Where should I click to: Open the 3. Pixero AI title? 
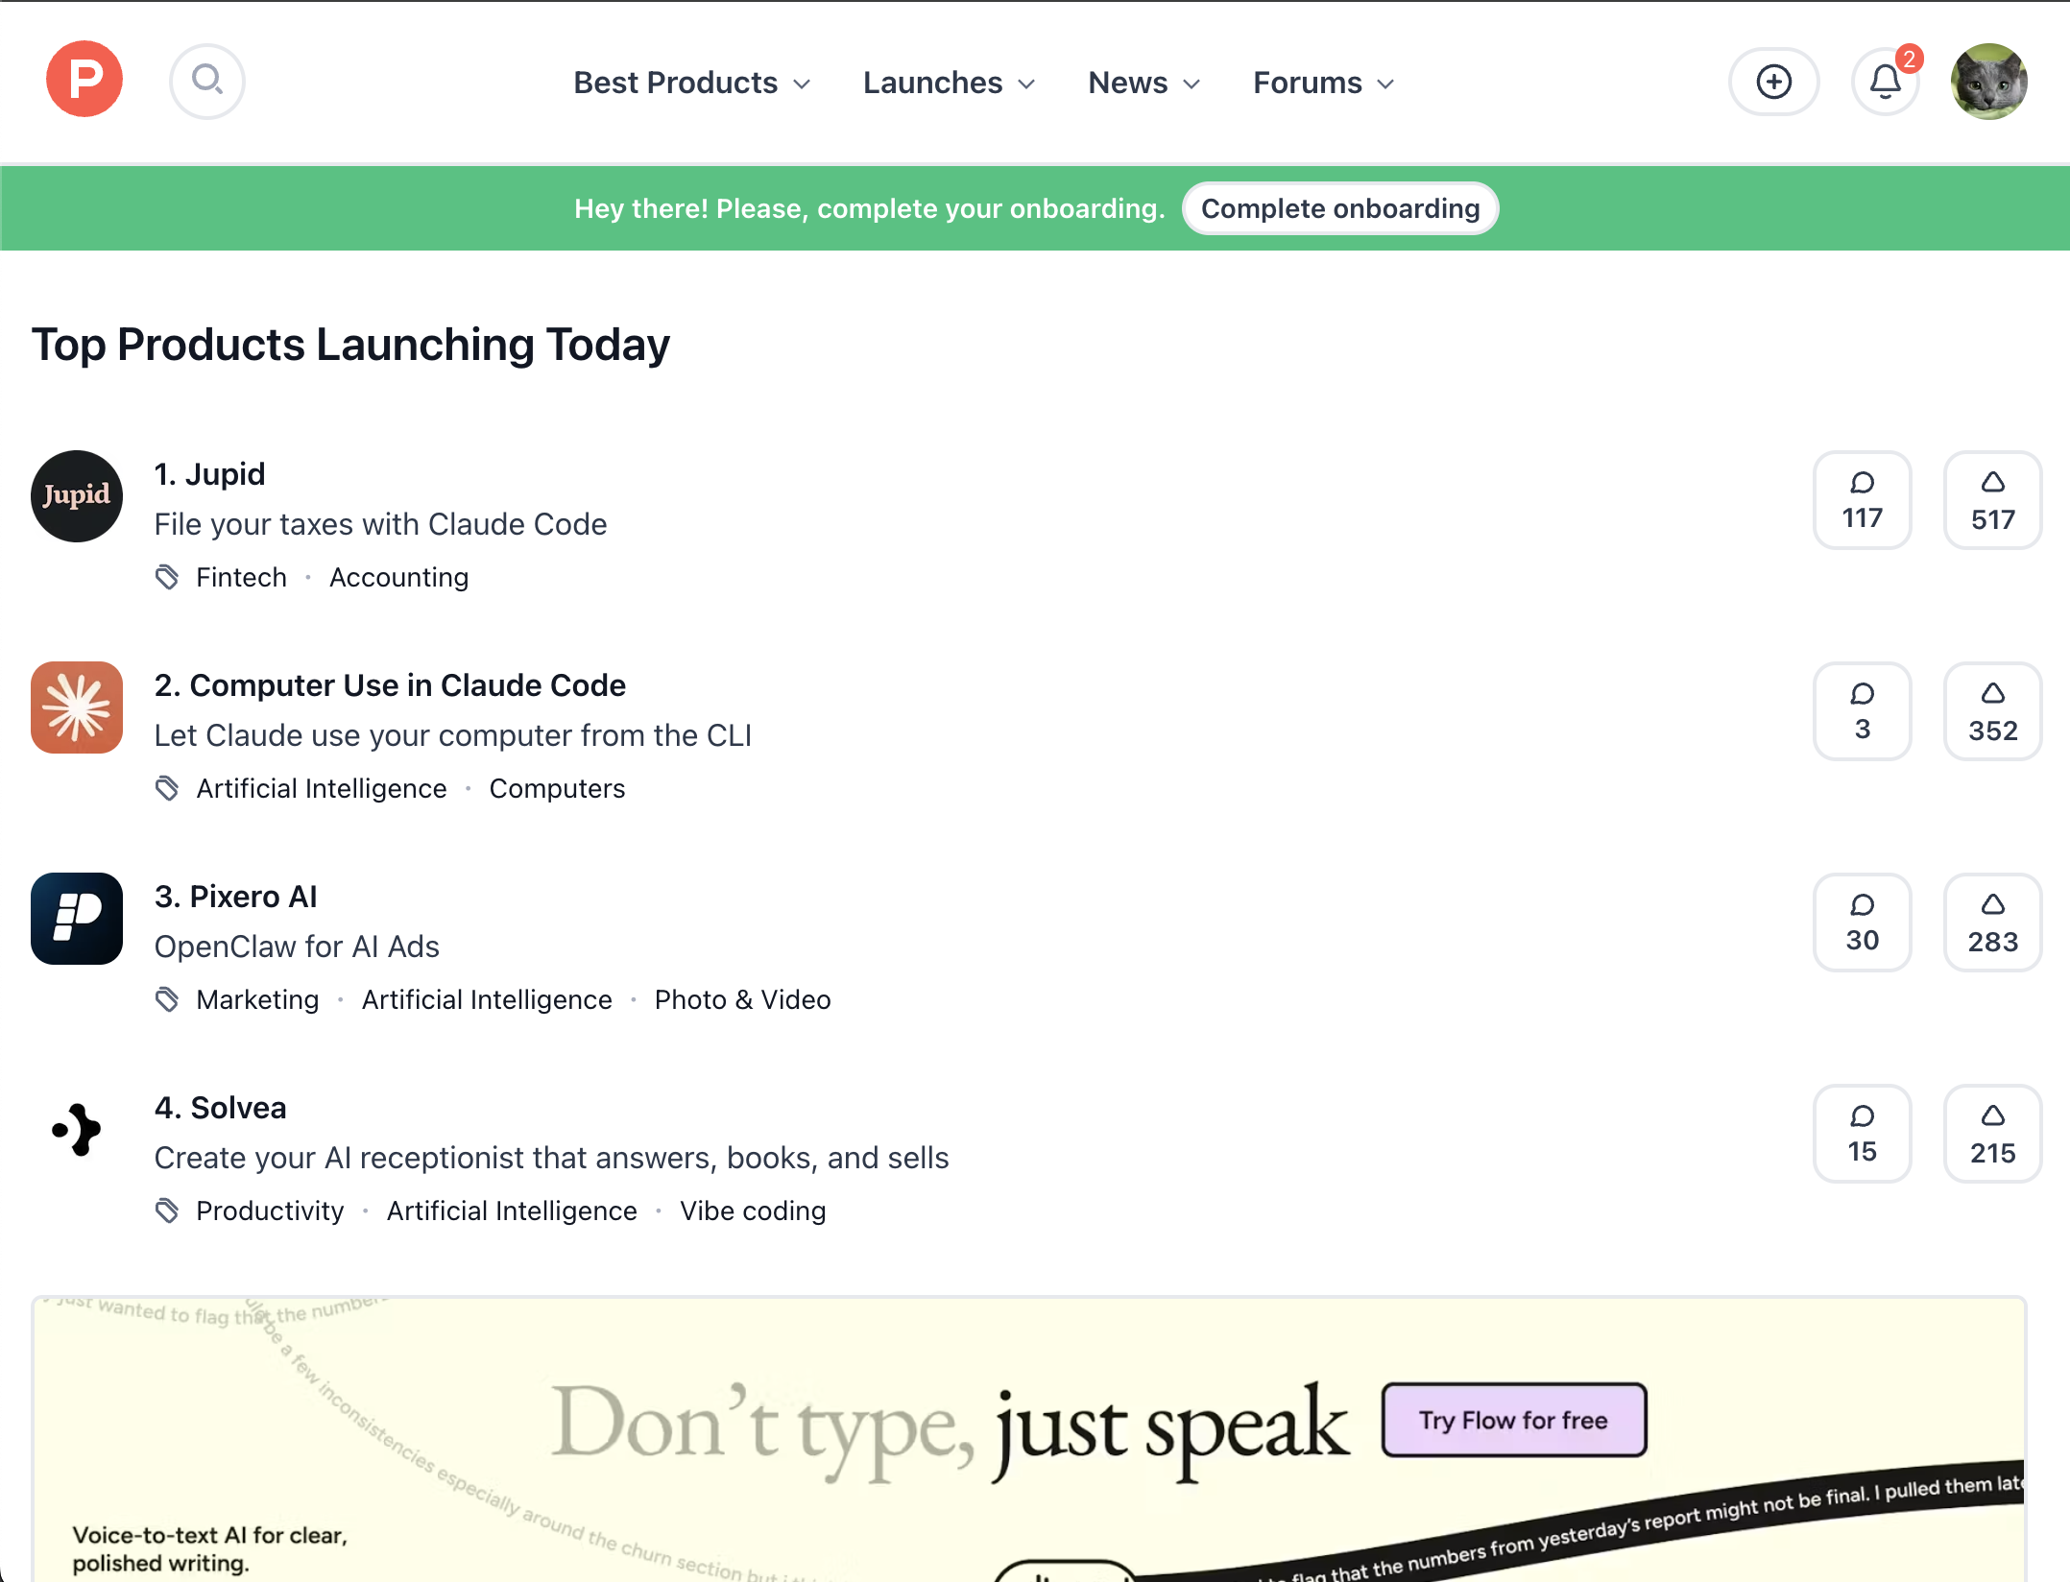coord(235,897)
